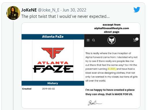Click the Twitter bird logo

[x=137, y=10]
